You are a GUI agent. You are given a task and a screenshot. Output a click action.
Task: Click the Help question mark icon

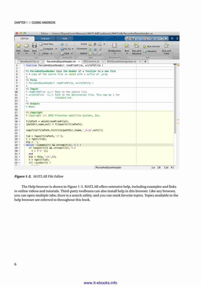pos(166,38)
